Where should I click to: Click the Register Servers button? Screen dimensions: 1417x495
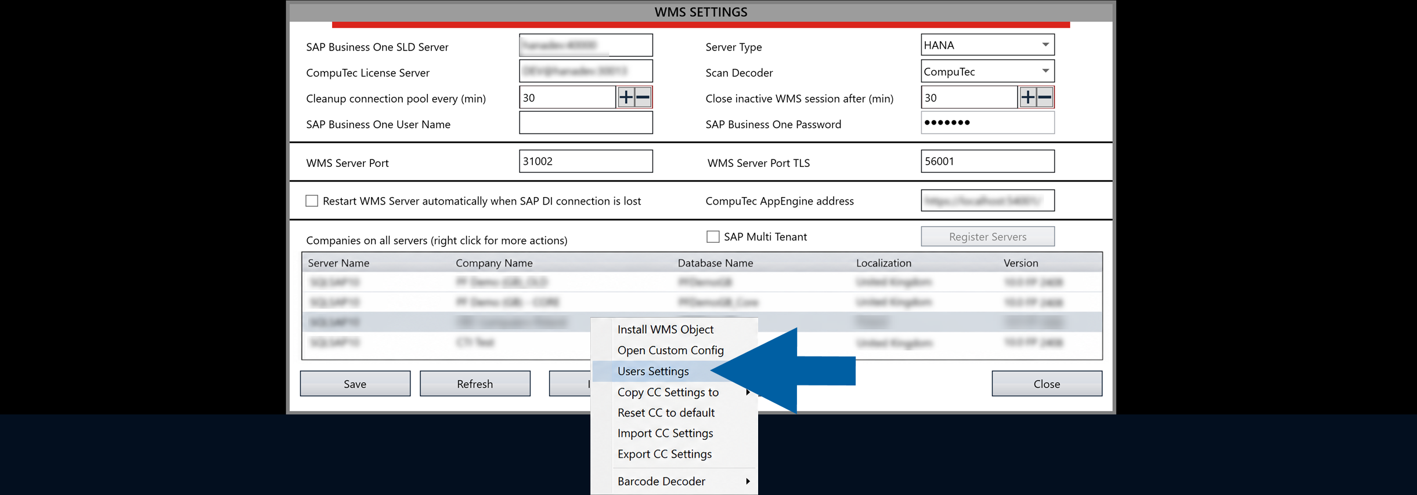(987, 236)
